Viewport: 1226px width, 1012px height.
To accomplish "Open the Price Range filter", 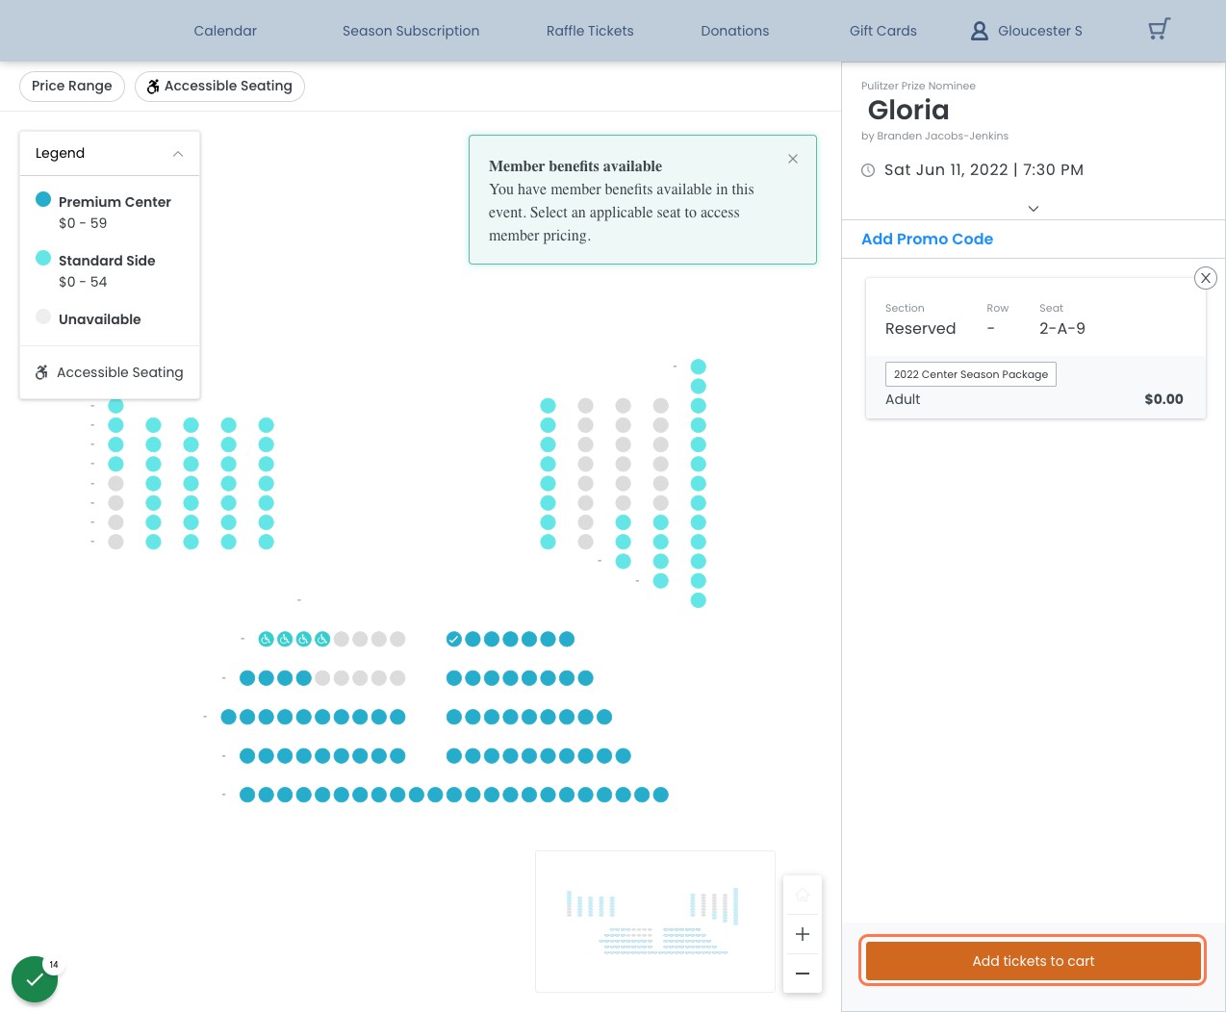I will [72, 86].
